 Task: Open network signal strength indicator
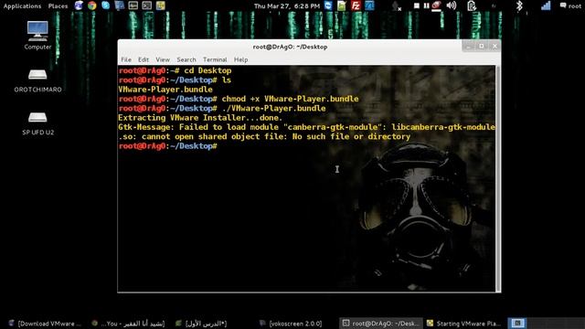point(546,5)
